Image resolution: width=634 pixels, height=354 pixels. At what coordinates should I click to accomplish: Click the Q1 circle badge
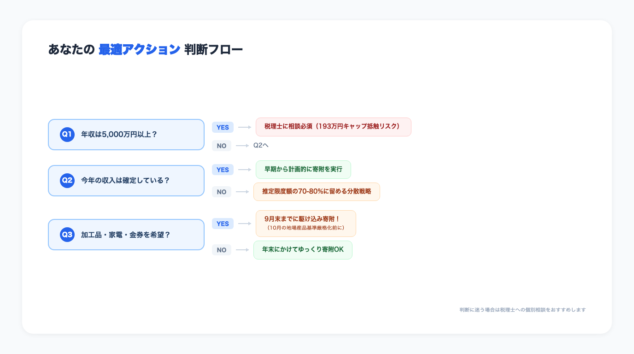pyautogui.click(x=67, y=135)
